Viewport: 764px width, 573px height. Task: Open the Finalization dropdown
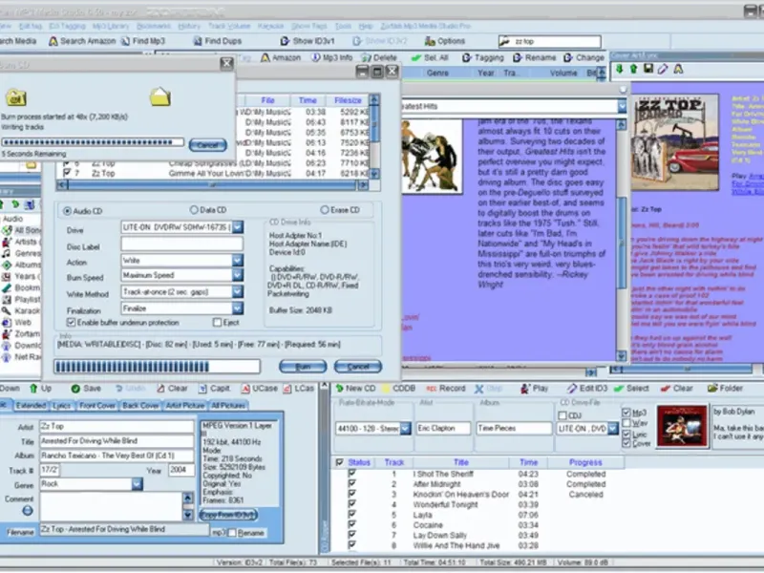click(x=237, y=308)
